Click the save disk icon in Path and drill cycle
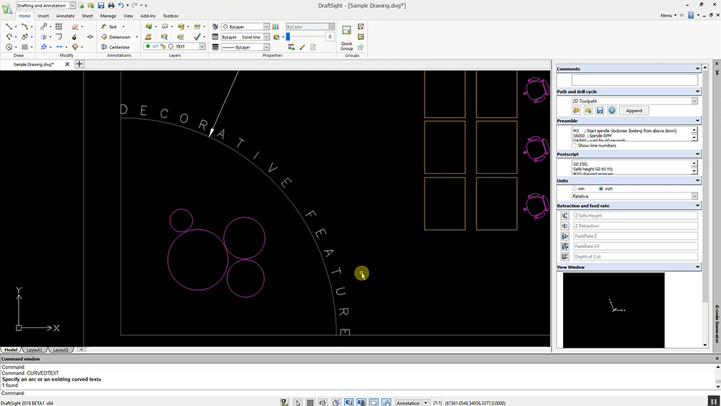This screenshot has width=721, height=406. (600, 110)
